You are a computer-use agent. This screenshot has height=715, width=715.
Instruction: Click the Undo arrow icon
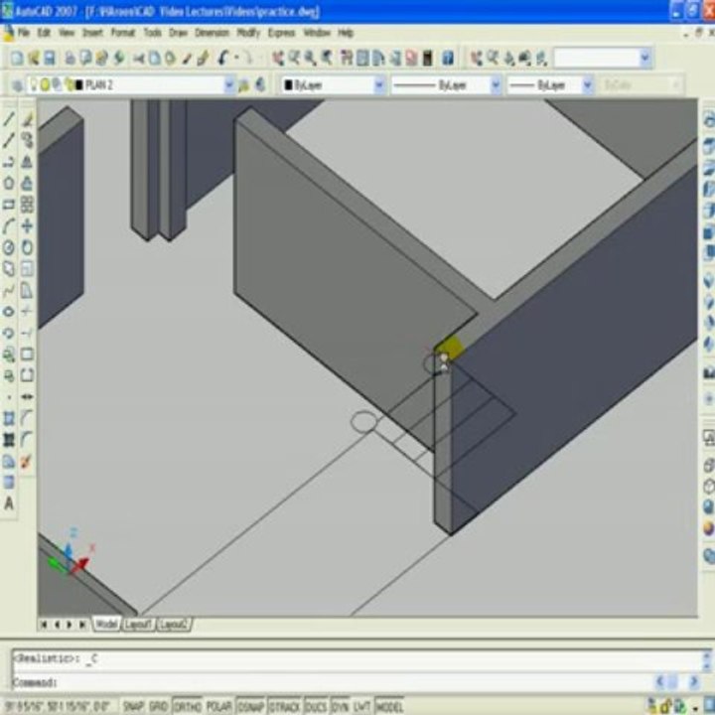click(x=223, y=58)
